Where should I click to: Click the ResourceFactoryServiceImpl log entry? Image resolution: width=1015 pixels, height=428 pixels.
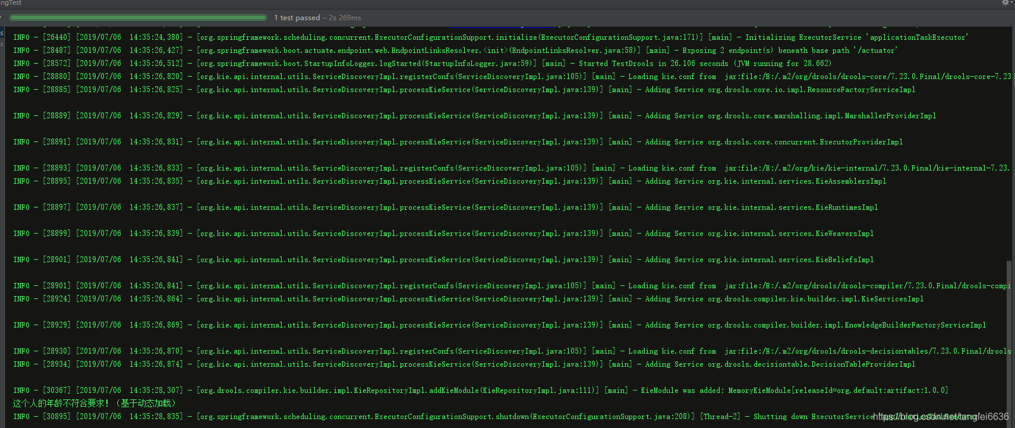464,90
